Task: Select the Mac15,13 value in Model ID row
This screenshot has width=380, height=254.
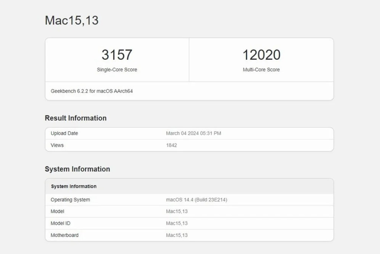Action: tap(177, 223)
